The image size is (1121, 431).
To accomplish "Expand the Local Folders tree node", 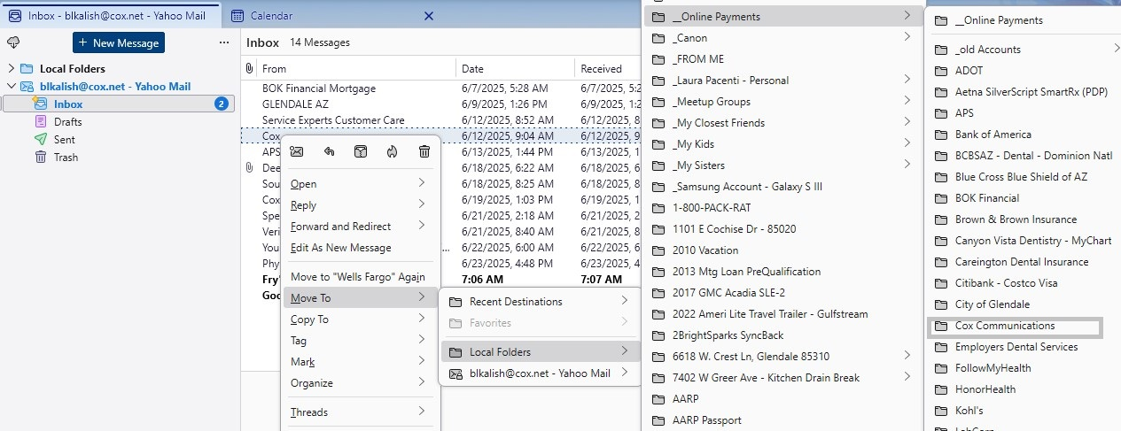I will coord(11,68).
